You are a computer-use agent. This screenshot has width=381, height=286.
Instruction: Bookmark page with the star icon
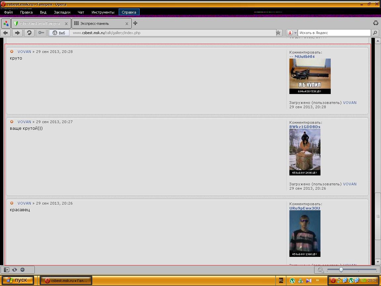[x=278, y=33]
